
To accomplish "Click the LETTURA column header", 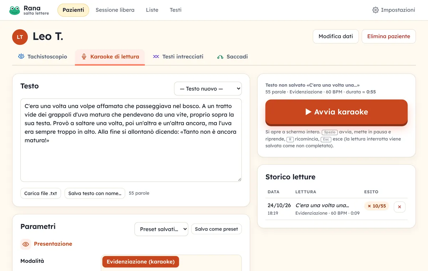I will point(306,192).
